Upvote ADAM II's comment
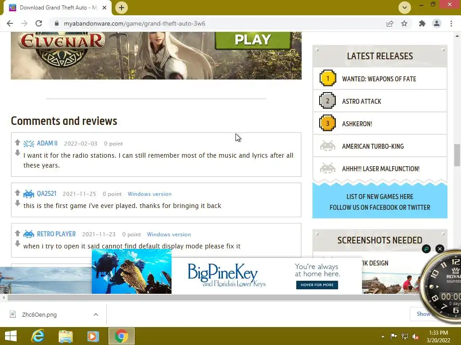 (x=18, y=142)
